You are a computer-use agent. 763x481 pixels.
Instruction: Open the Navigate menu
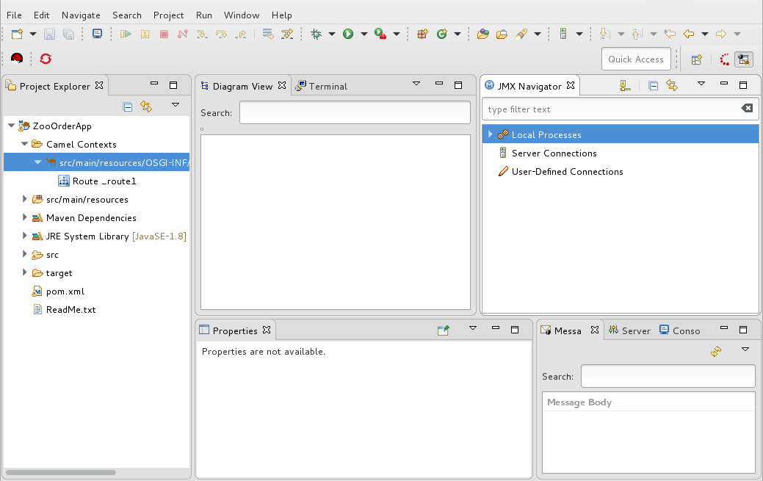click(x=81, y=15)
